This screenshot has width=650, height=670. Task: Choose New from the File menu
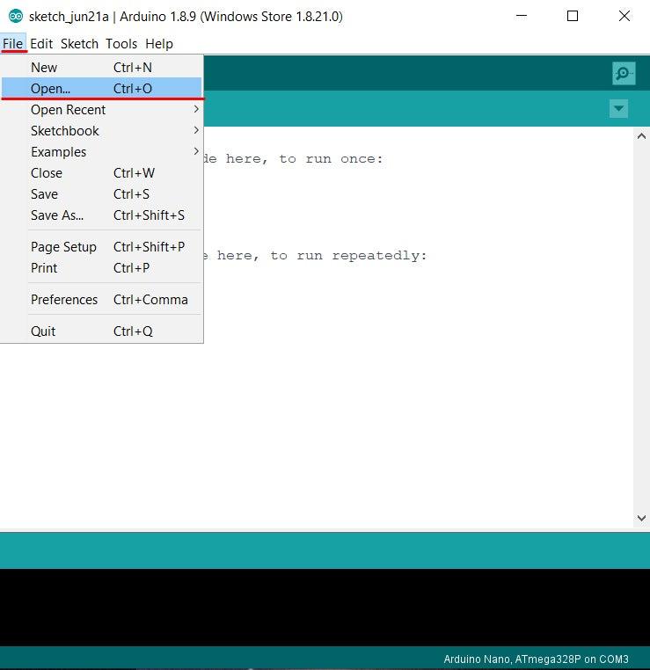tap(101, 68)
